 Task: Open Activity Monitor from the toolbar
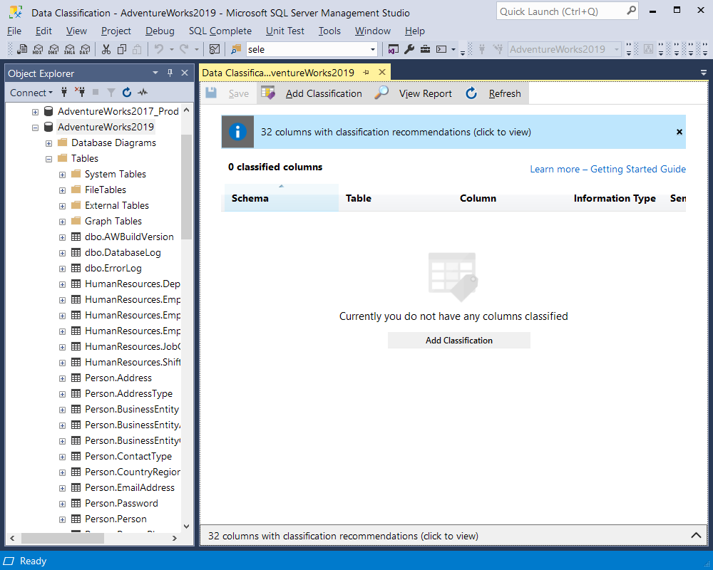(215, 49)
